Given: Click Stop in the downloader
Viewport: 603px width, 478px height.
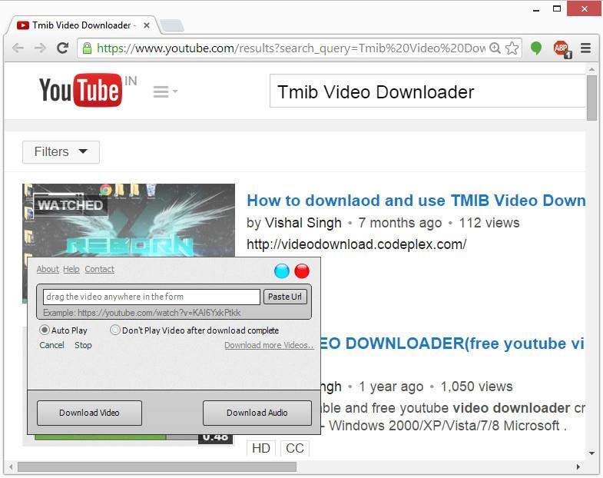Looking at the screenshot, I should pos(83,345).
